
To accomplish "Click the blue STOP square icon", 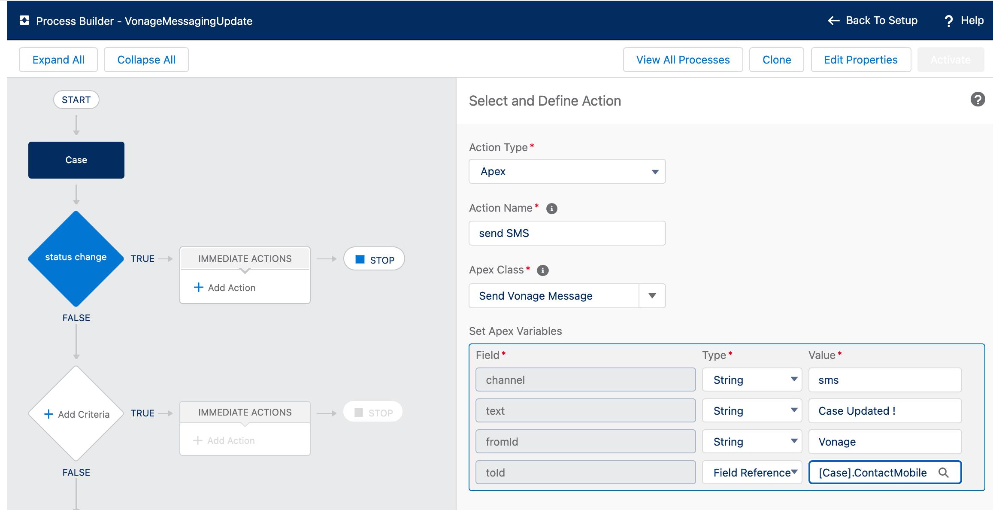I will [x=360, y=259].
